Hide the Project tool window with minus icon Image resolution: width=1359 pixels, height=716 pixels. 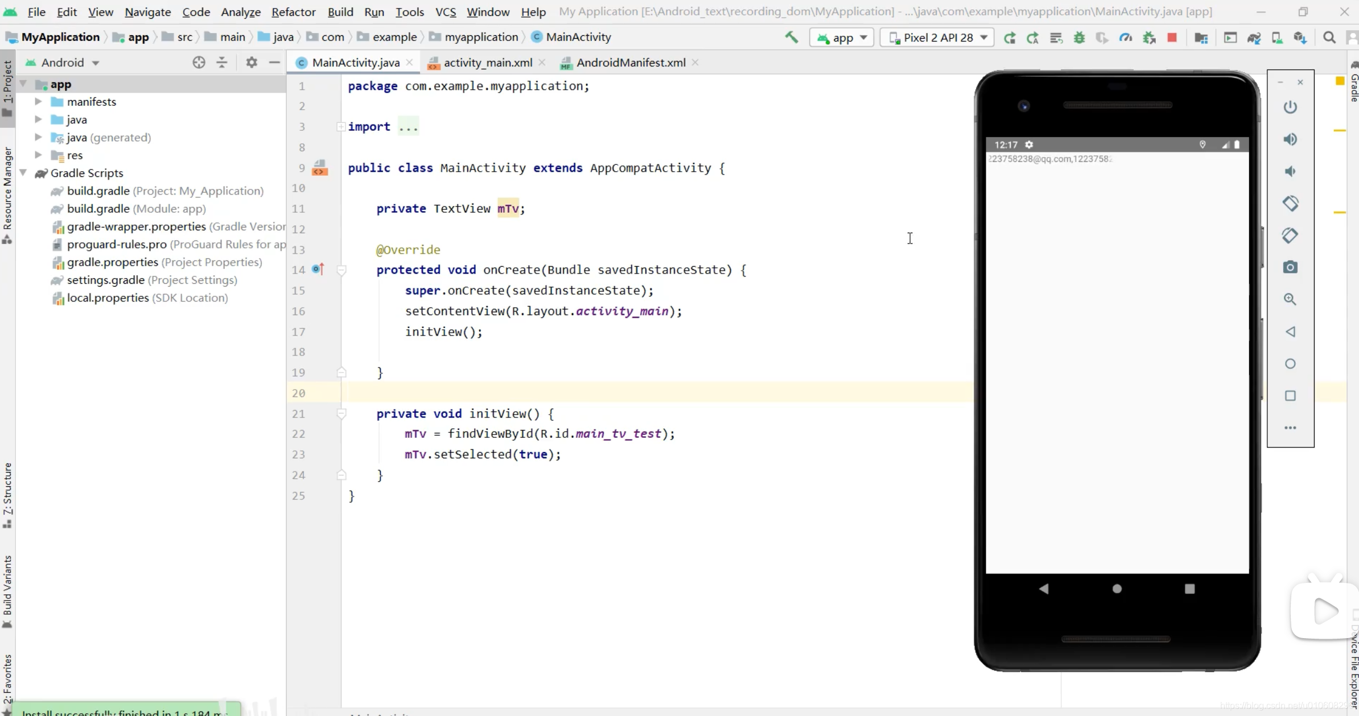tap(275, 63)
